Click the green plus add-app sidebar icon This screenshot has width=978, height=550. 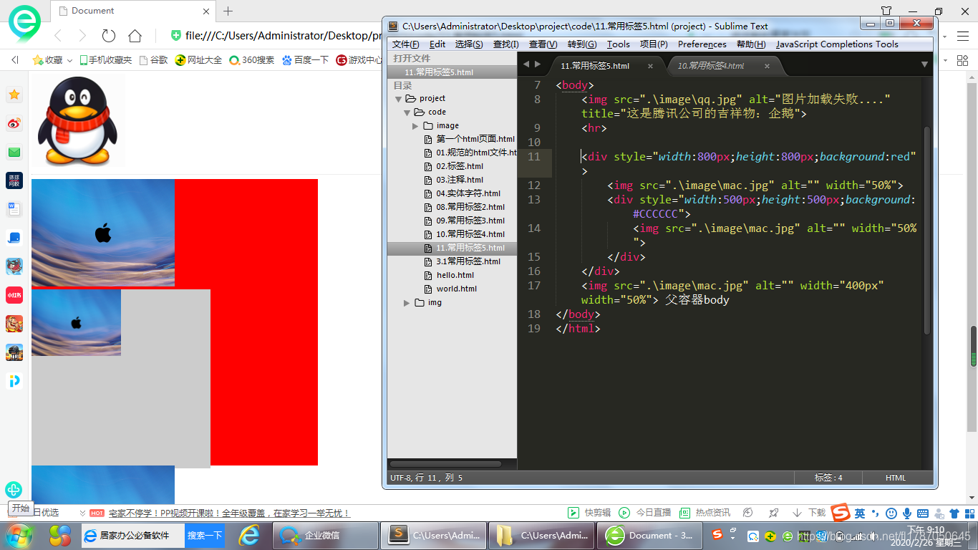pyautogui.click(x=14, y=490)
